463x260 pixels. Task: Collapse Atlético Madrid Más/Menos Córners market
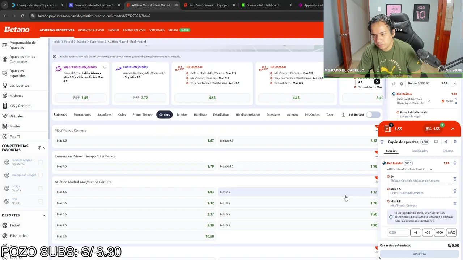pyautogui.click(x=377, y=182)
